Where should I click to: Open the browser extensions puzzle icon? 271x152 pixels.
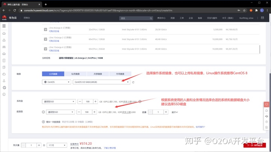point(256,11)
